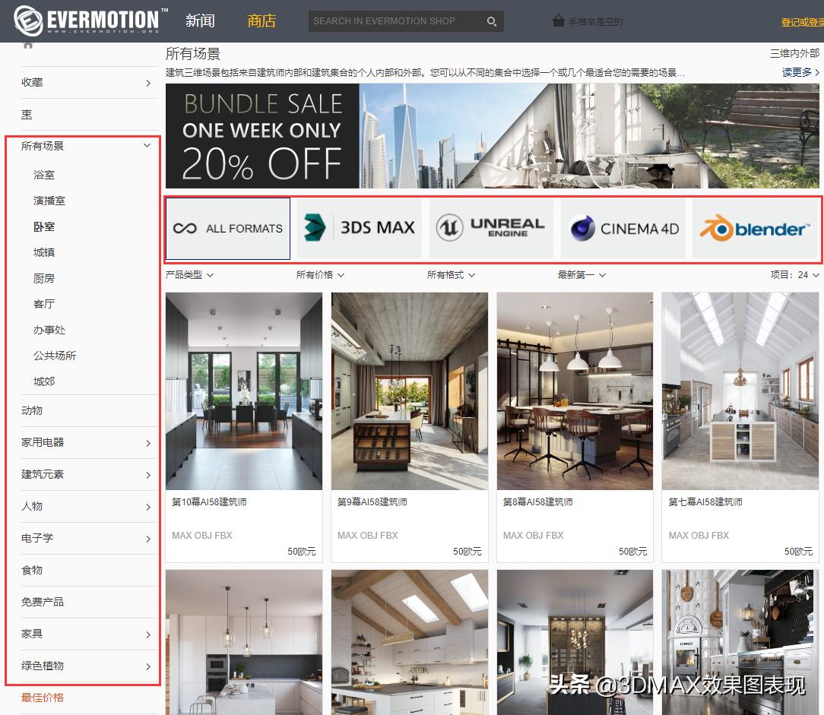Click the 所有场景 page heading
The height and width of the screenshot is (715, 824).
pos(193,54)
